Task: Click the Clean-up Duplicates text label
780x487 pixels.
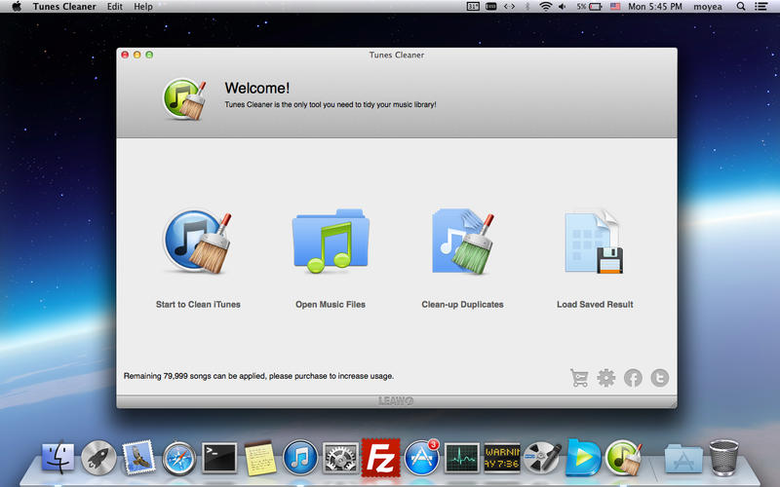Action: [x=462, y=305]
